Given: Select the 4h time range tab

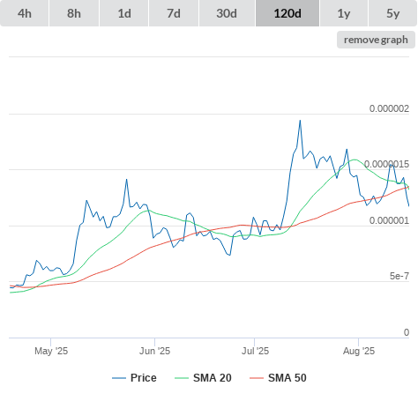Looking at the screenshot, I should (24, 13).
